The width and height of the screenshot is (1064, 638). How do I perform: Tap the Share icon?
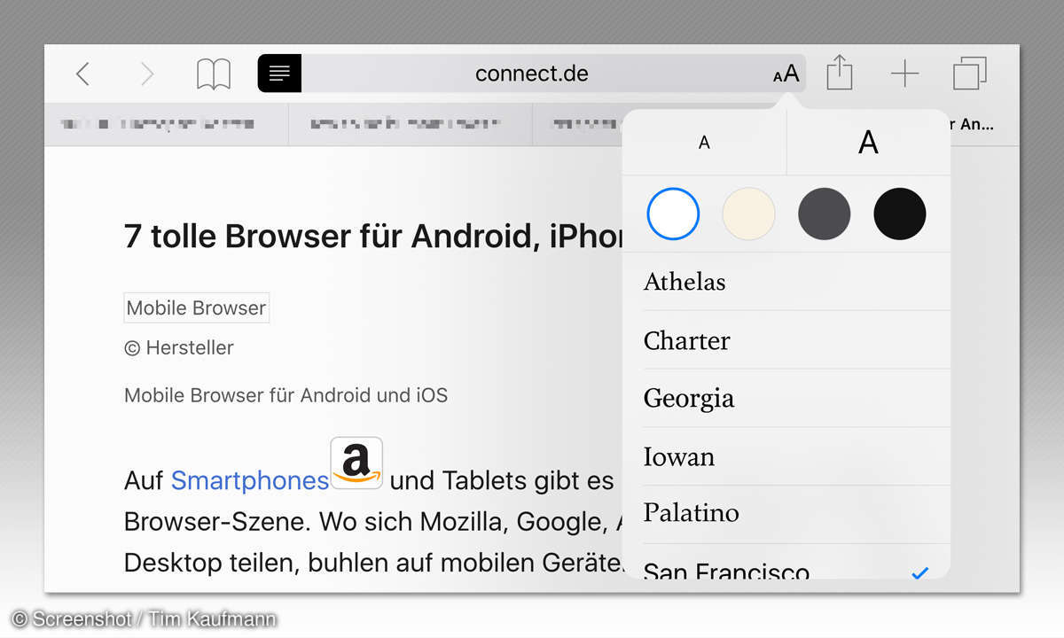pos(839,73)
